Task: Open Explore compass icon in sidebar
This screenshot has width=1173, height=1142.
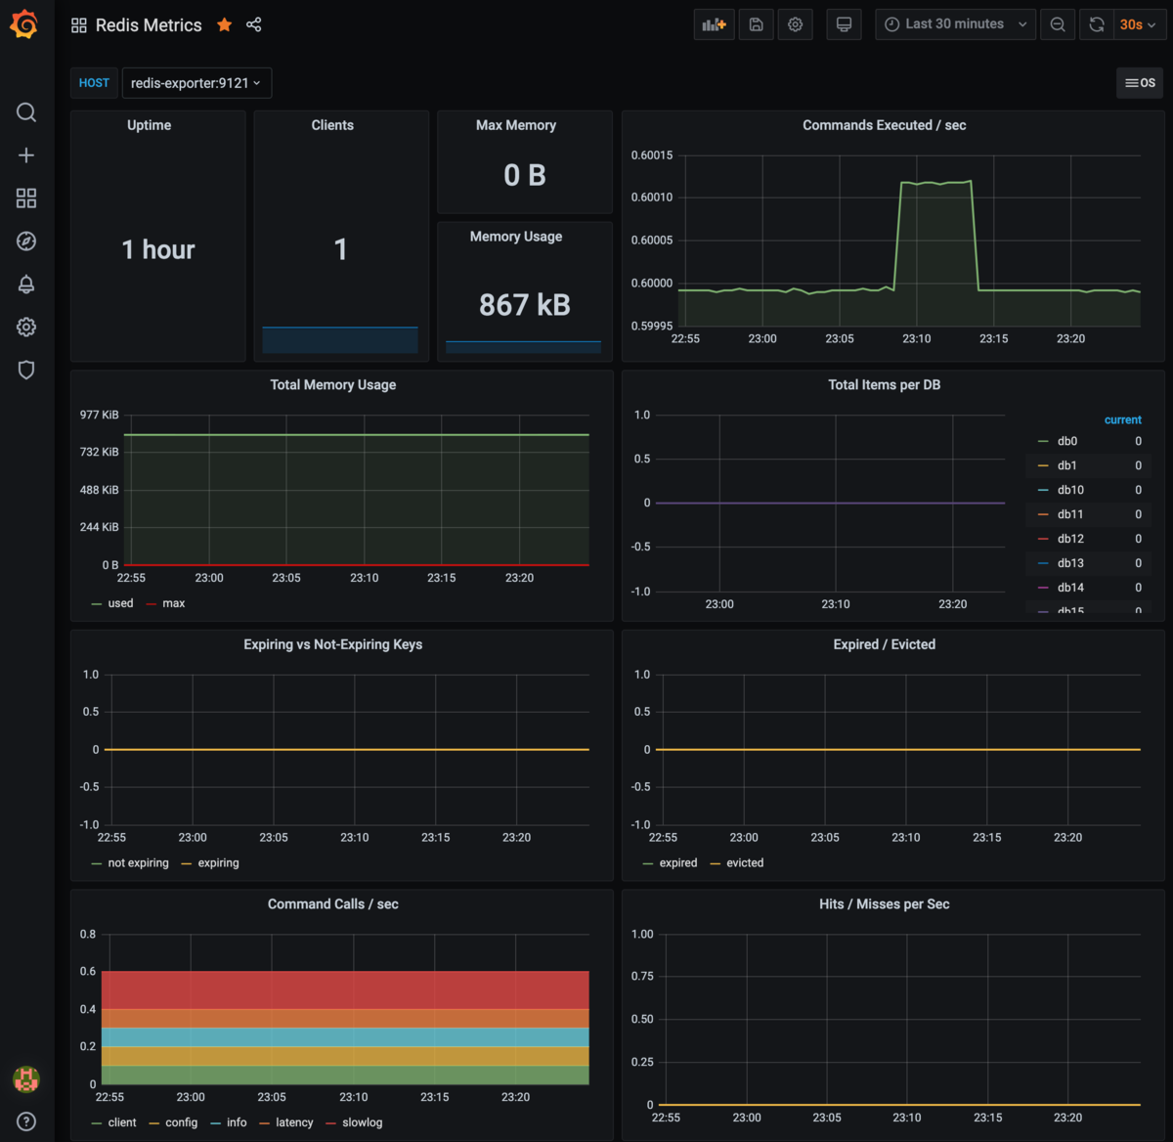Action: click(26, 242)
